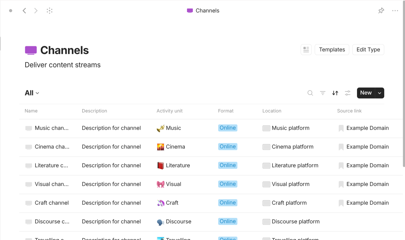The height and width of the screenshot is (240, 405).
Task: Check the Craft platform checkbox
Action: [x=266, y=203]
